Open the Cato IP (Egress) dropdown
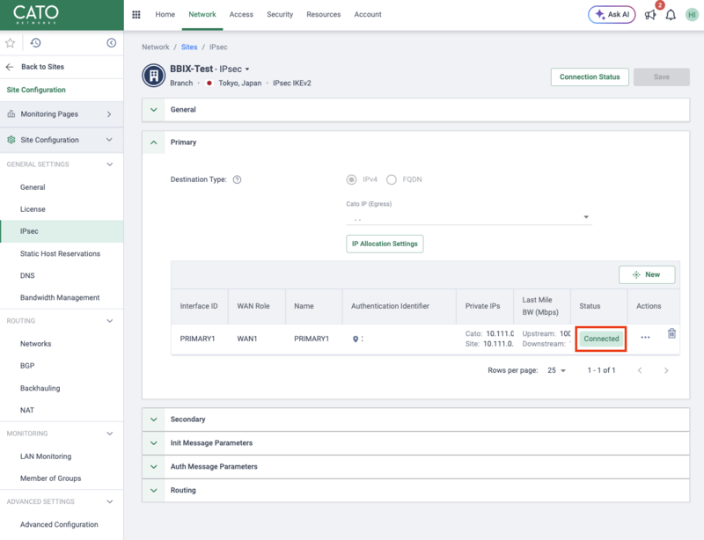Image resolution: width=704 pixels, height=540 pixels. coord(469,217)
